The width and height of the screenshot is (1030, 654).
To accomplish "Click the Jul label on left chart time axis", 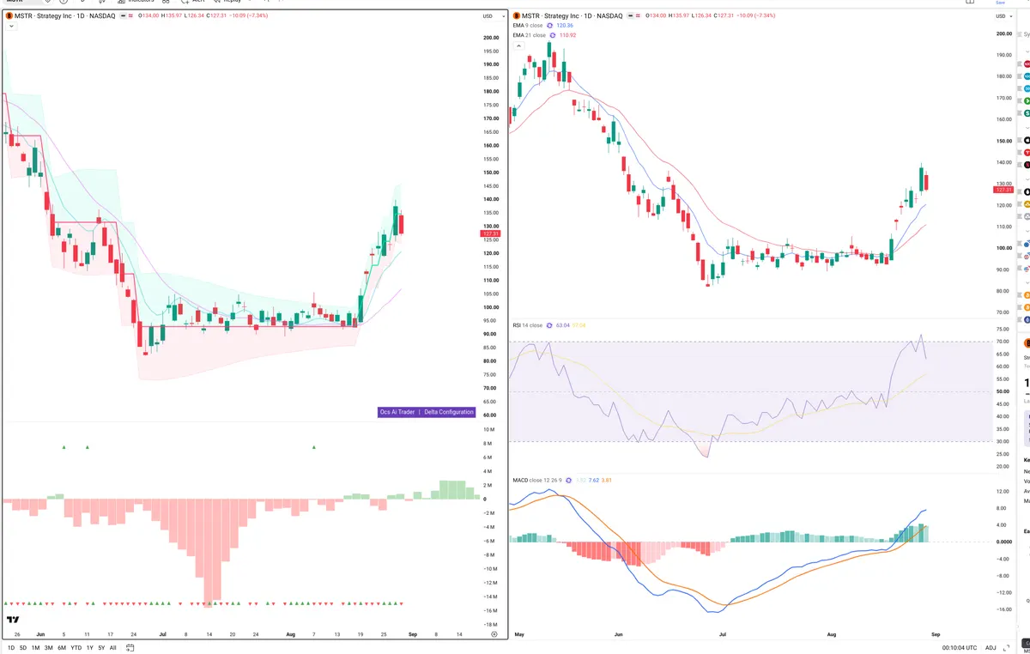I will (162, 634).
